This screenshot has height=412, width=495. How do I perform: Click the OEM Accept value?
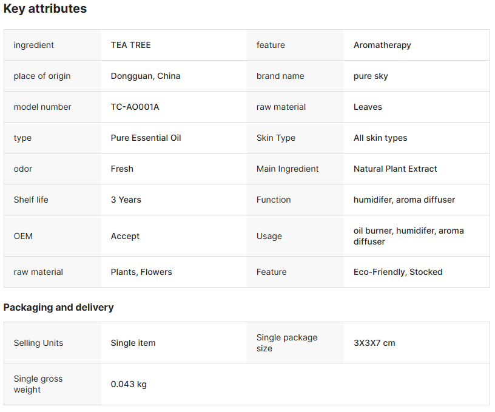(125, 236)
